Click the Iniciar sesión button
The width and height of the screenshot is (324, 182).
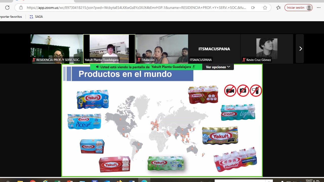299,8
